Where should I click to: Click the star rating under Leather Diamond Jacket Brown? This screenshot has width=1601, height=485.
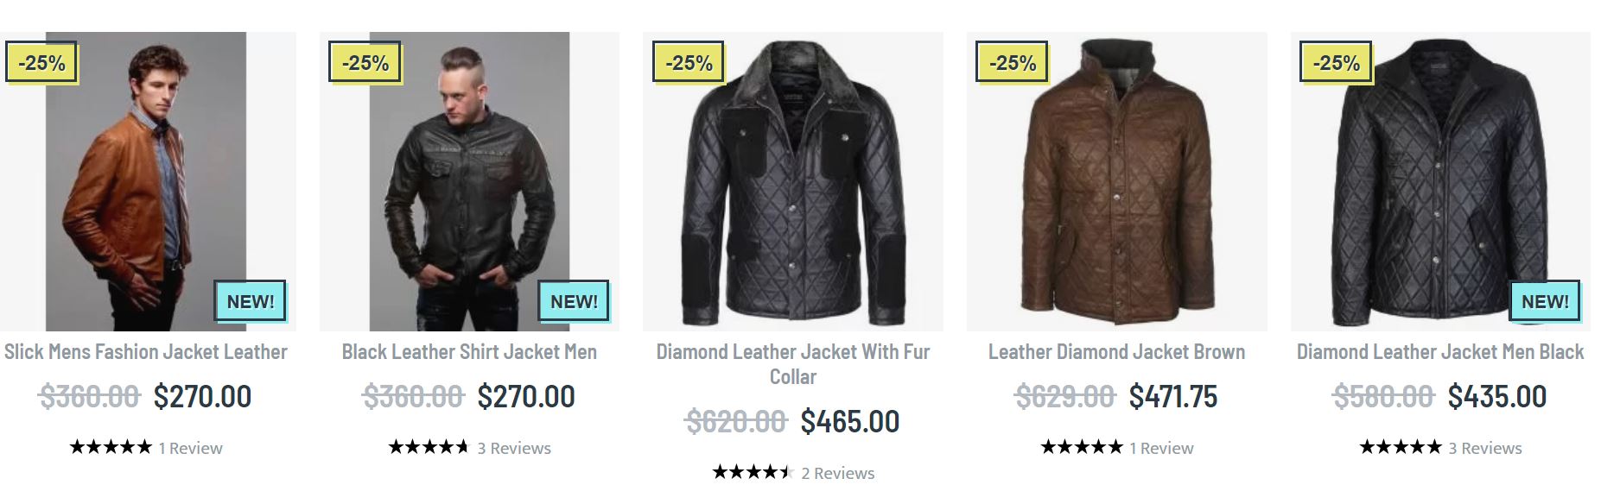(1082, 447)
